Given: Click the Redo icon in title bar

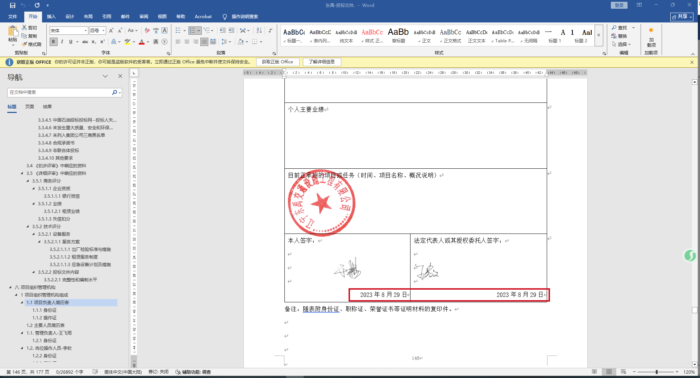Looking at the screenshot, I should 37,5.
